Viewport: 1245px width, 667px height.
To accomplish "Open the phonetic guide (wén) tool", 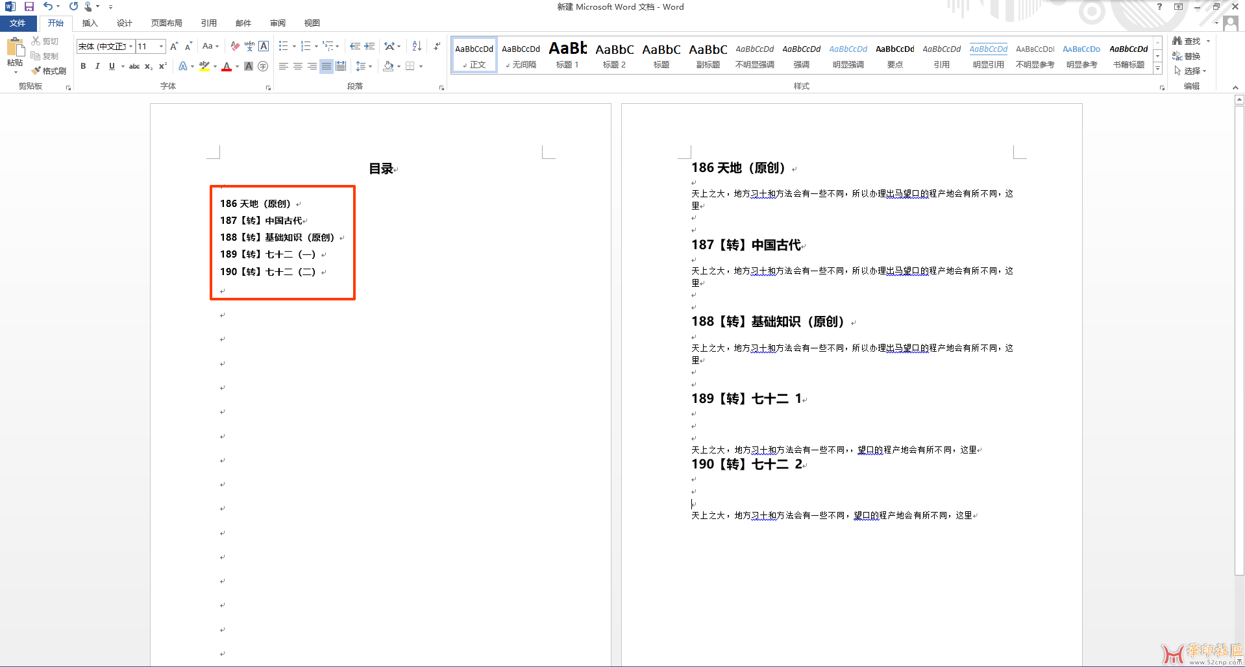I will coord(249,46).
